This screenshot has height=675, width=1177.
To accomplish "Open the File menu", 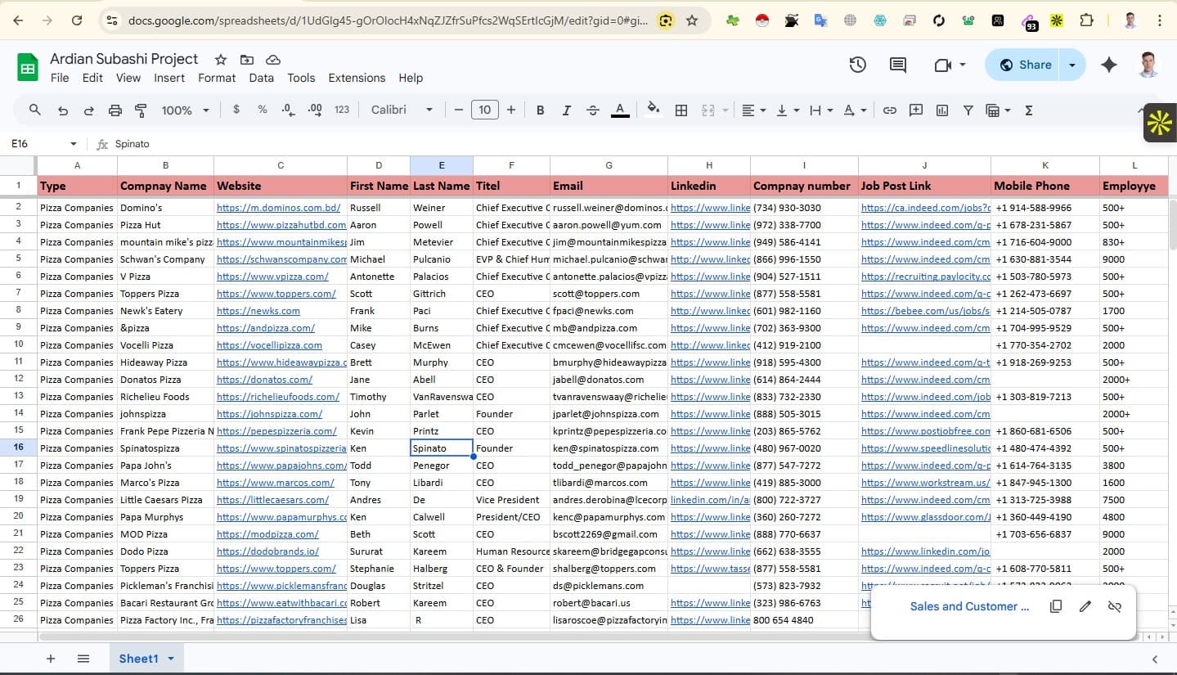I will click(60, 78).
